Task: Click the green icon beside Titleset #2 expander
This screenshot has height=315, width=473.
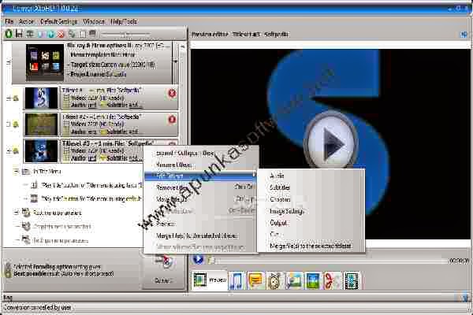Action: tap(16, 124)
